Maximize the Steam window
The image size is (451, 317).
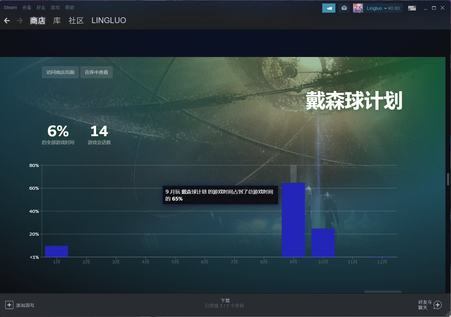tap(434, 8)
